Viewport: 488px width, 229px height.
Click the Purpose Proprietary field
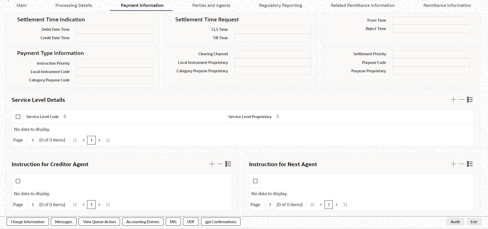431,71
